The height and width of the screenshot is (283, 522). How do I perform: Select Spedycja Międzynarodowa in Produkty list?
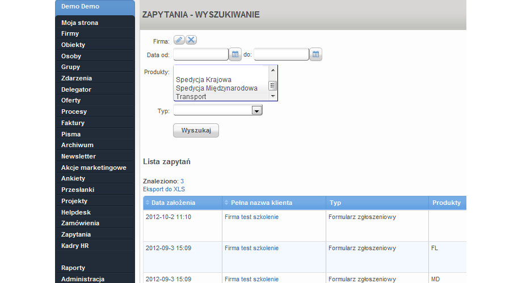217,88
